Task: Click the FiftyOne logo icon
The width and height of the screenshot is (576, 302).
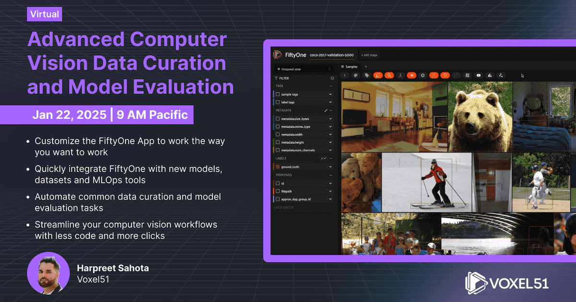Action: [x=277, y=55]
